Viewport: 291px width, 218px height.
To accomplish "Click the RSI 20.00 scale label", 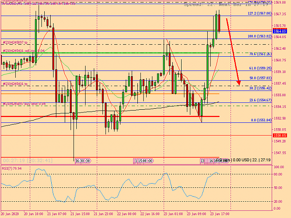I will (278, 202).
